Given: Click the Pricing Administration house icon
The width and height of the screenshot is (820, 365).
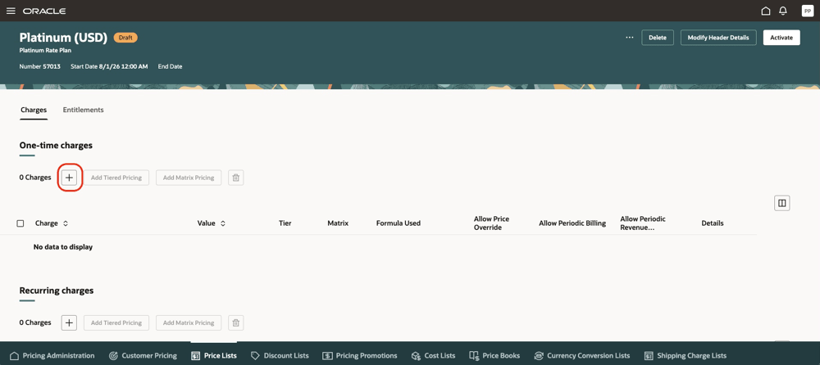Looking at the screenshot, I should click(15, 356).
